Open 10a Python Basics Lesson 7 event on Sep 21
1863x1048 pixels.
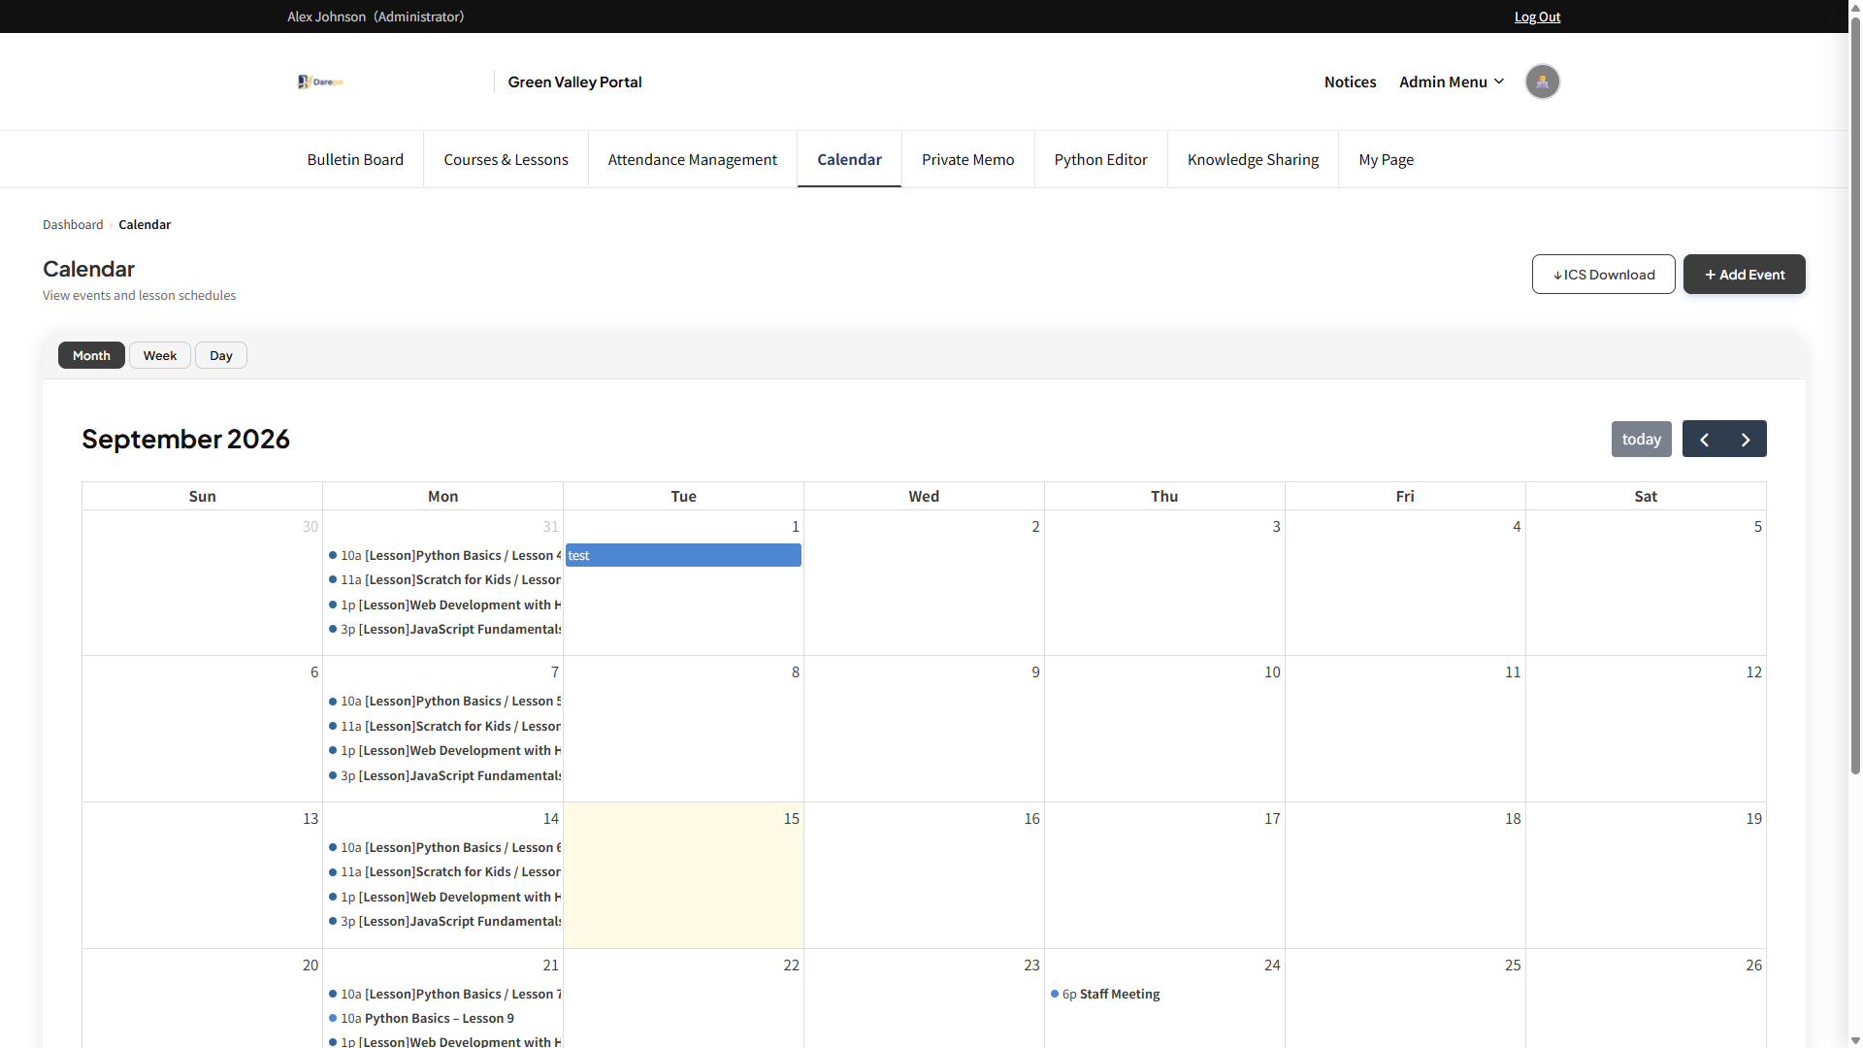click(x=444, y=994)
